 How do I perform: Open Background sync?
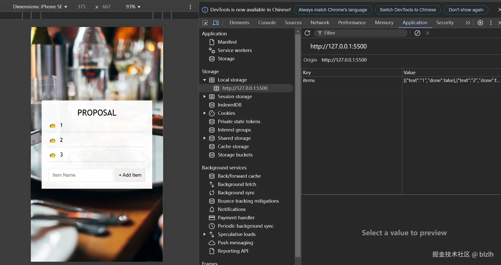pos(236,193)
